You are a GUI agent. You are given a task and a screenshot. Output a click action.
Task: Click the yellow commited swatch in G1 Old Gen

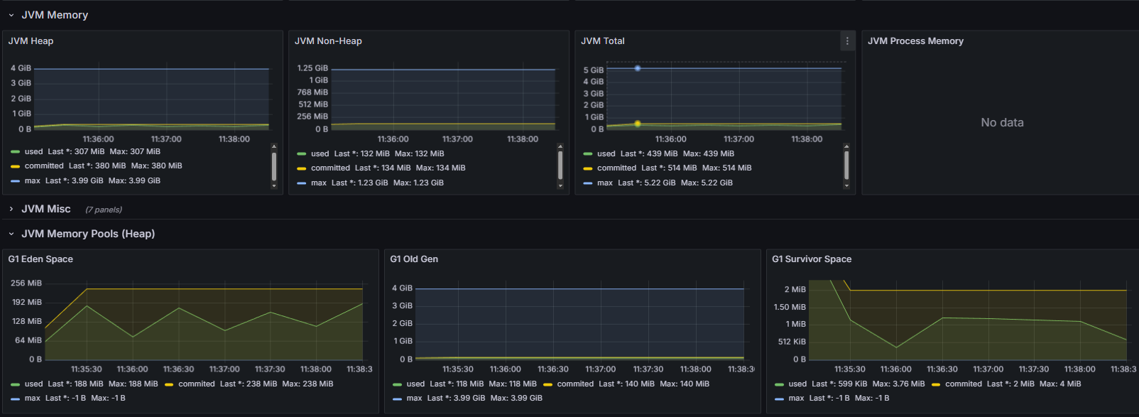[547, 384]
